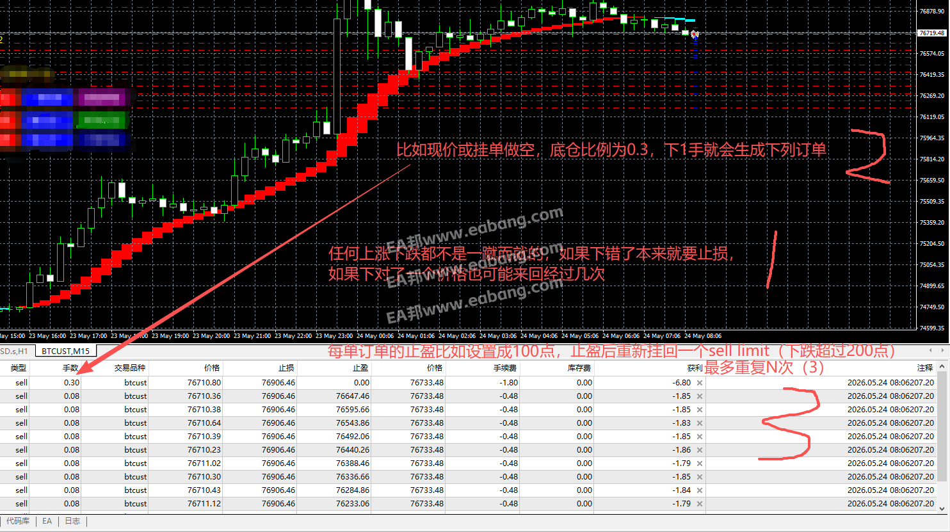Close the sell order opened at 76711.02
The image size is (950, 532).
click(700, 463)
